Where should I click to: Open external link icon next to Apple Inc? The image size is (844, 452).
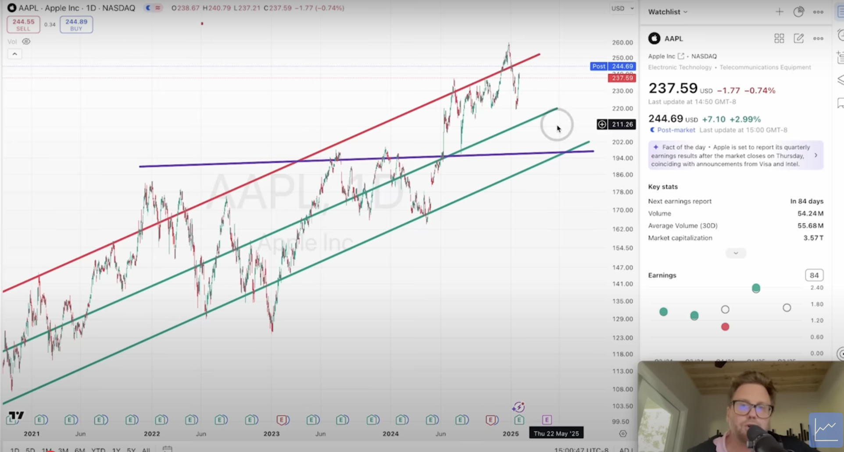[x=681, y=56]
